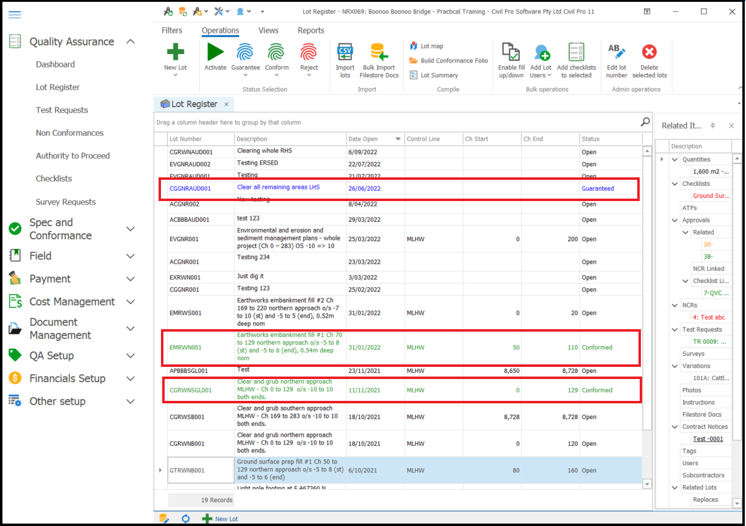Click the red Reject fingerprint icon
This screenshot has height=526, width=746.
click(309, 52)
